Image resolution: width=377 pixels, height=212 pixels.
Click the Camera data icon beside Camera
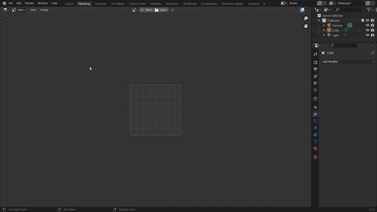[x=350, y=25]
